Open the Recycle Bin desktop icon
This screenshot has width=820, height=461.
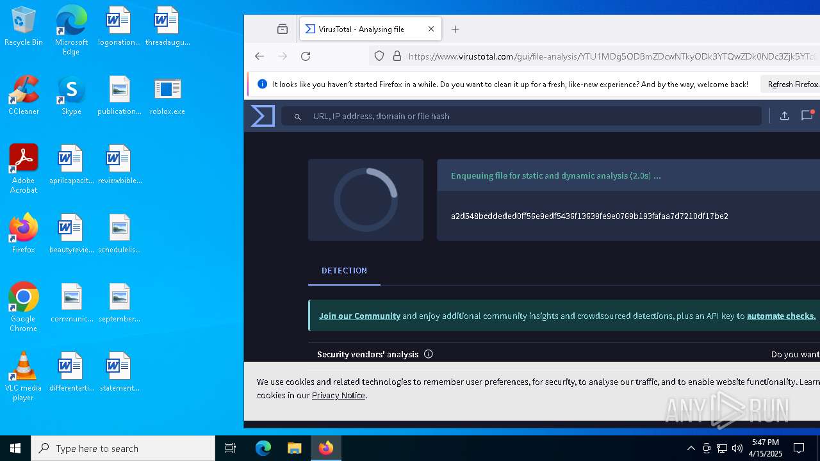(x=24, y=27)
